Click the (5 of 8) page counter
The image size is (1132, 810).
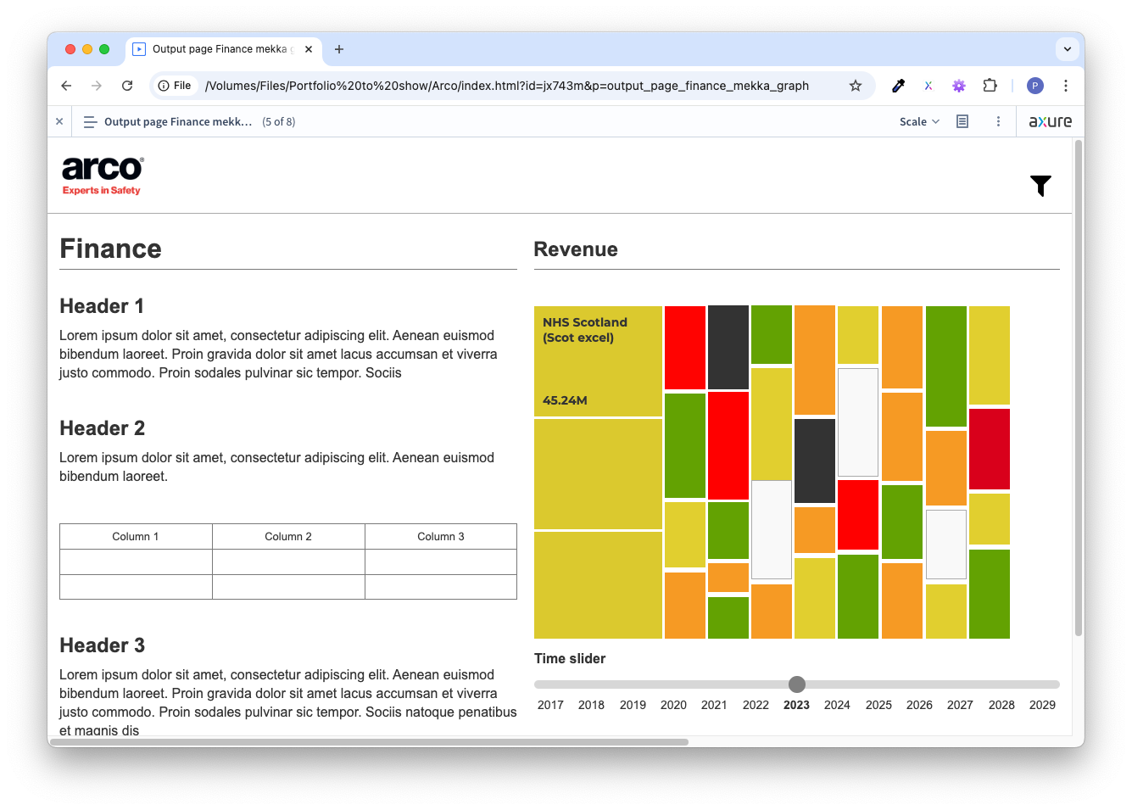tap(279, 122)
